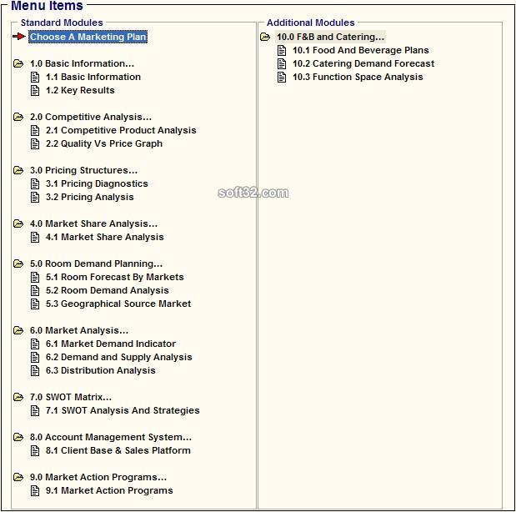Click folder icon beside 3.0 Pricing Structures

(18, 170)
